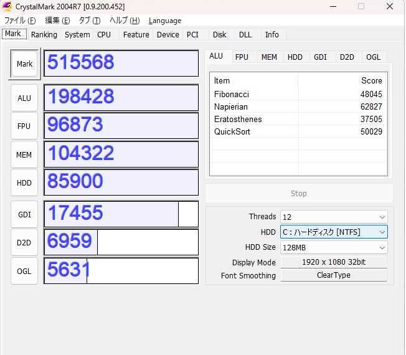Start the FPU benchmark test
Viewport: 406px width, 355px height.
tap(24, 126)
